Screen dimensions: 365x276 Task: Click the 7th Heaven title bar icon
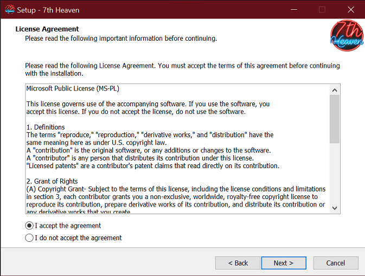point(10,10)
